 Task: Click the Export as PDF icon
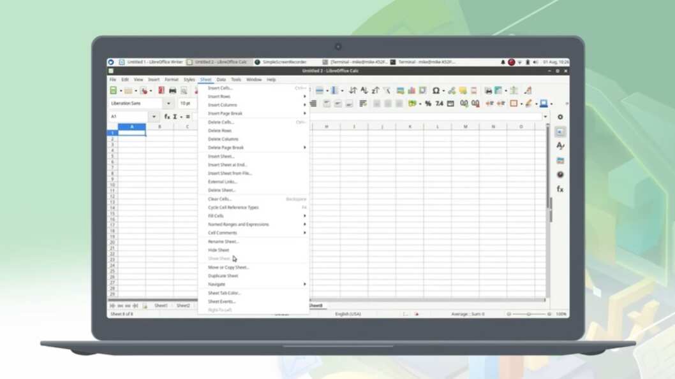click(161, 91)
